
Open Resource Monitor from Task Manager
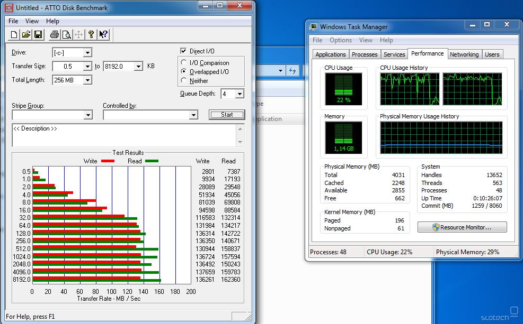(x=462, y=227)
